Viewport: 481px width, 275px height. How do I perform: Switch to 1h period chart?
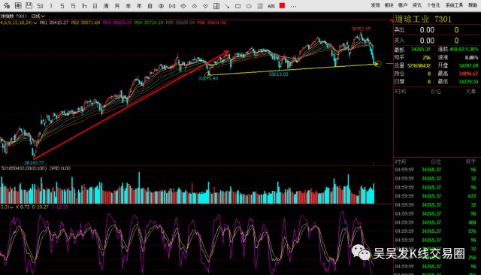[x=84, y=6]
